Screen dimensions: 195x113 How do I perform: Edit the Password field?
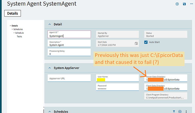click(117, 87)
